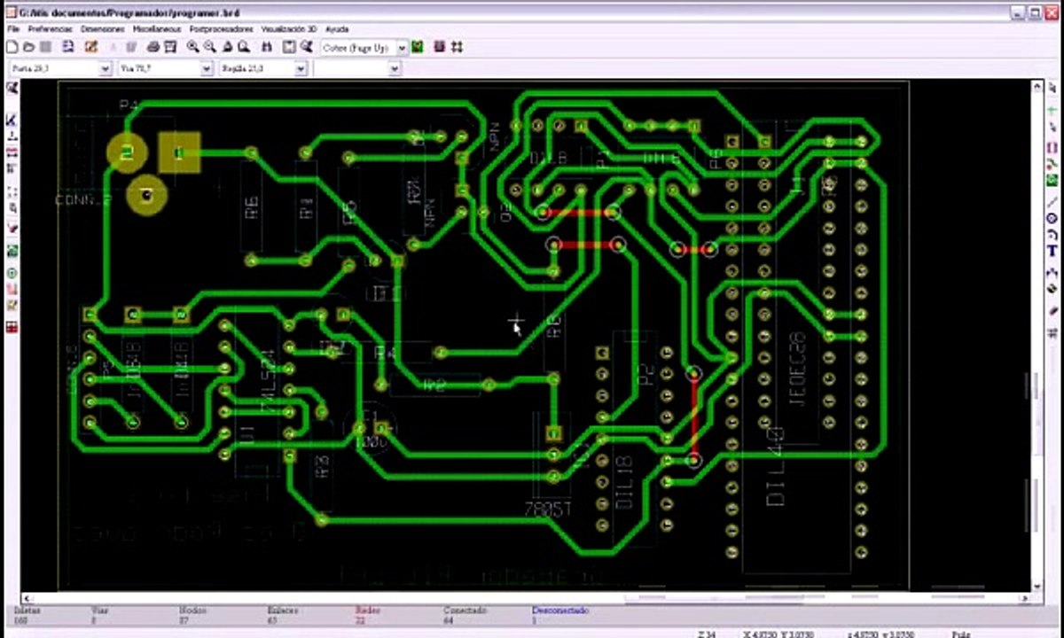1064x638 pixels.
Task: Click the Redraw view icon
Action: tap(227, 46)
